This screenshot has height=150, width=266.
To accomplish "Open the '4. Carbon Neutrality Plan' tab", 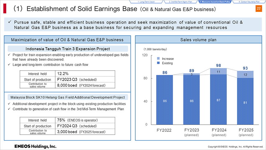I will click(249, 2).
